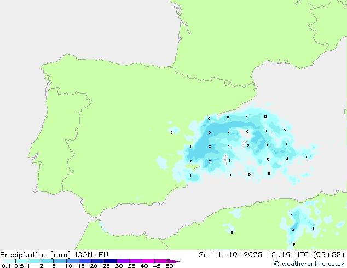Click the '(06+58)' model run text
Image resolution: width=347 pixels, height=268 pixels.
coord(328,255)
